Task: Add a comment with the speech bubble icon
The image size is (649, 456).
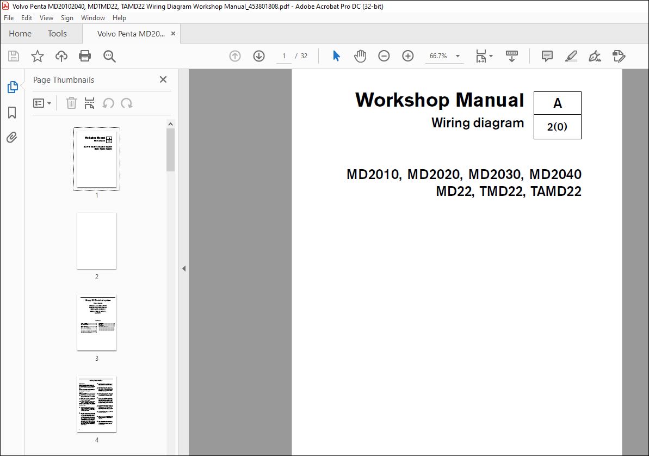Action: pos(547,56)
